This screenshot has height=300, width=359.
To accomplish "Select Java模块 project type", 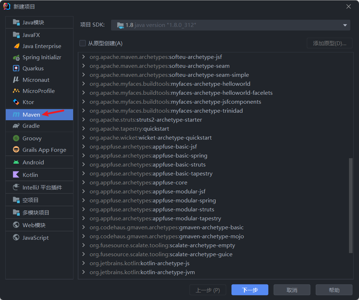I will pyautogui.click(x=39, y=23).
